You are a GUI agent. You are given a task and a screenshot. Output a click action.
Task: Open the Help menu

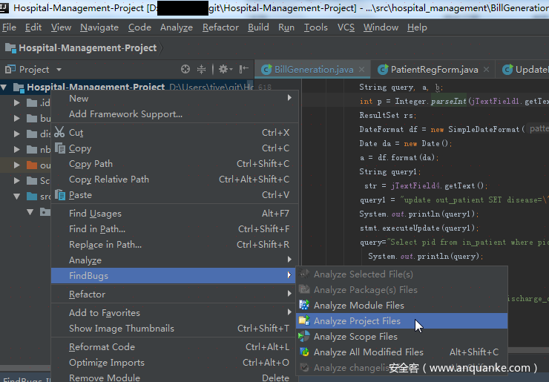417,27
